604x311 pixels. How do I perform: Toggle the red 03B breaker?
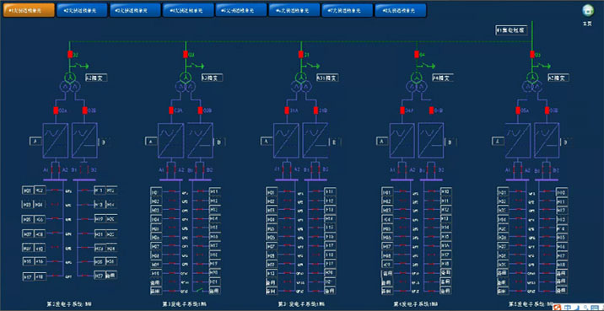[x=200, y=111]
